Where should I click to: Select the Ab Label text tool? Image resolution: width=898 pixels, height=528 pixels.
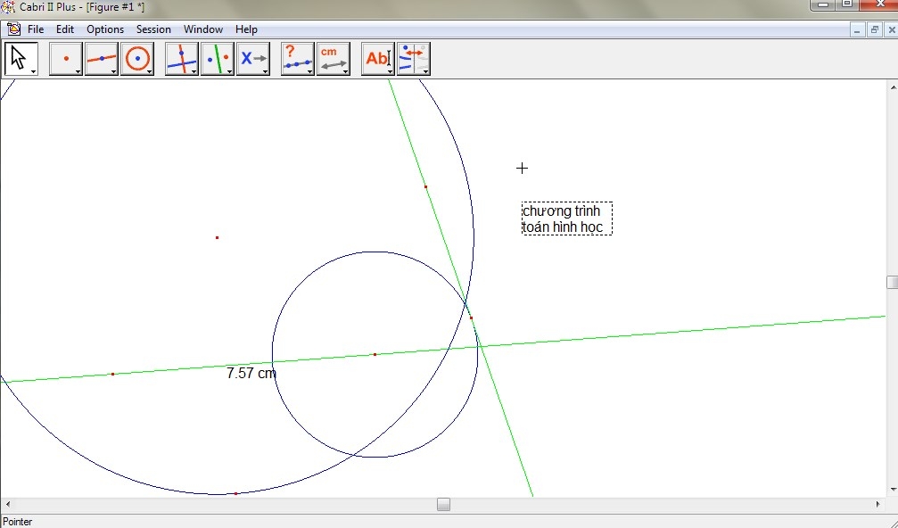(377, 58)
